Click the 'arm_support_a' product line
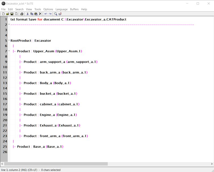 pos(61,62)
